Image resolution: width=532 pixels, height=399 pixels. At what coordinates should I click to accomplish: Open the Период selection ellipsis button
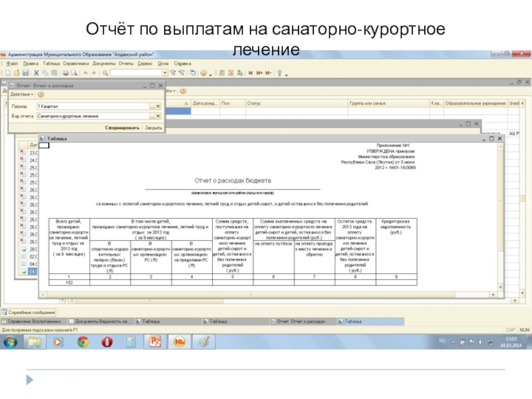152,106
